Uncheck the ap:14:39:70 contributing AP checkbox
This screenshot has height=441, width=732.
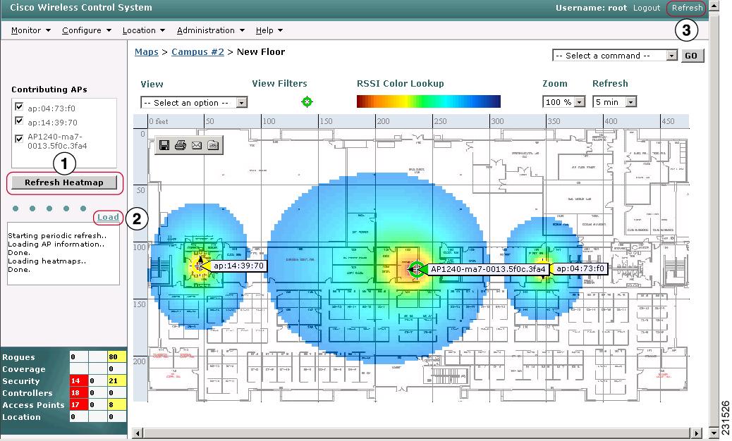click(x=19, y=120)
